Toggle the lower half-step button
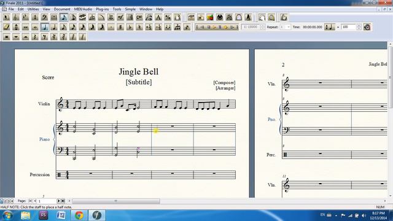Image resolution: width=393 pixels, height=221 pixels. pos(158,27)
